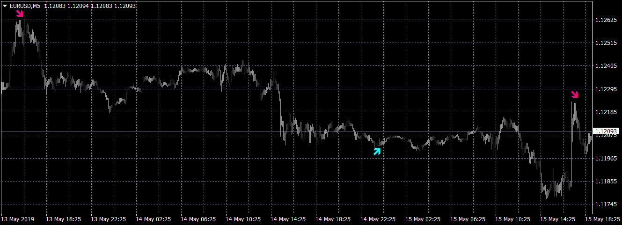This screenshot has height=225, width=622.
Task: Click price scale level 1.11855
Action: click(605, 181)
